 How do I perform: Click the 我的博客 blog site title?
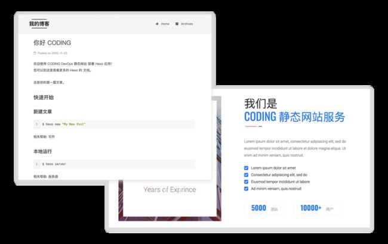[39, 24]
